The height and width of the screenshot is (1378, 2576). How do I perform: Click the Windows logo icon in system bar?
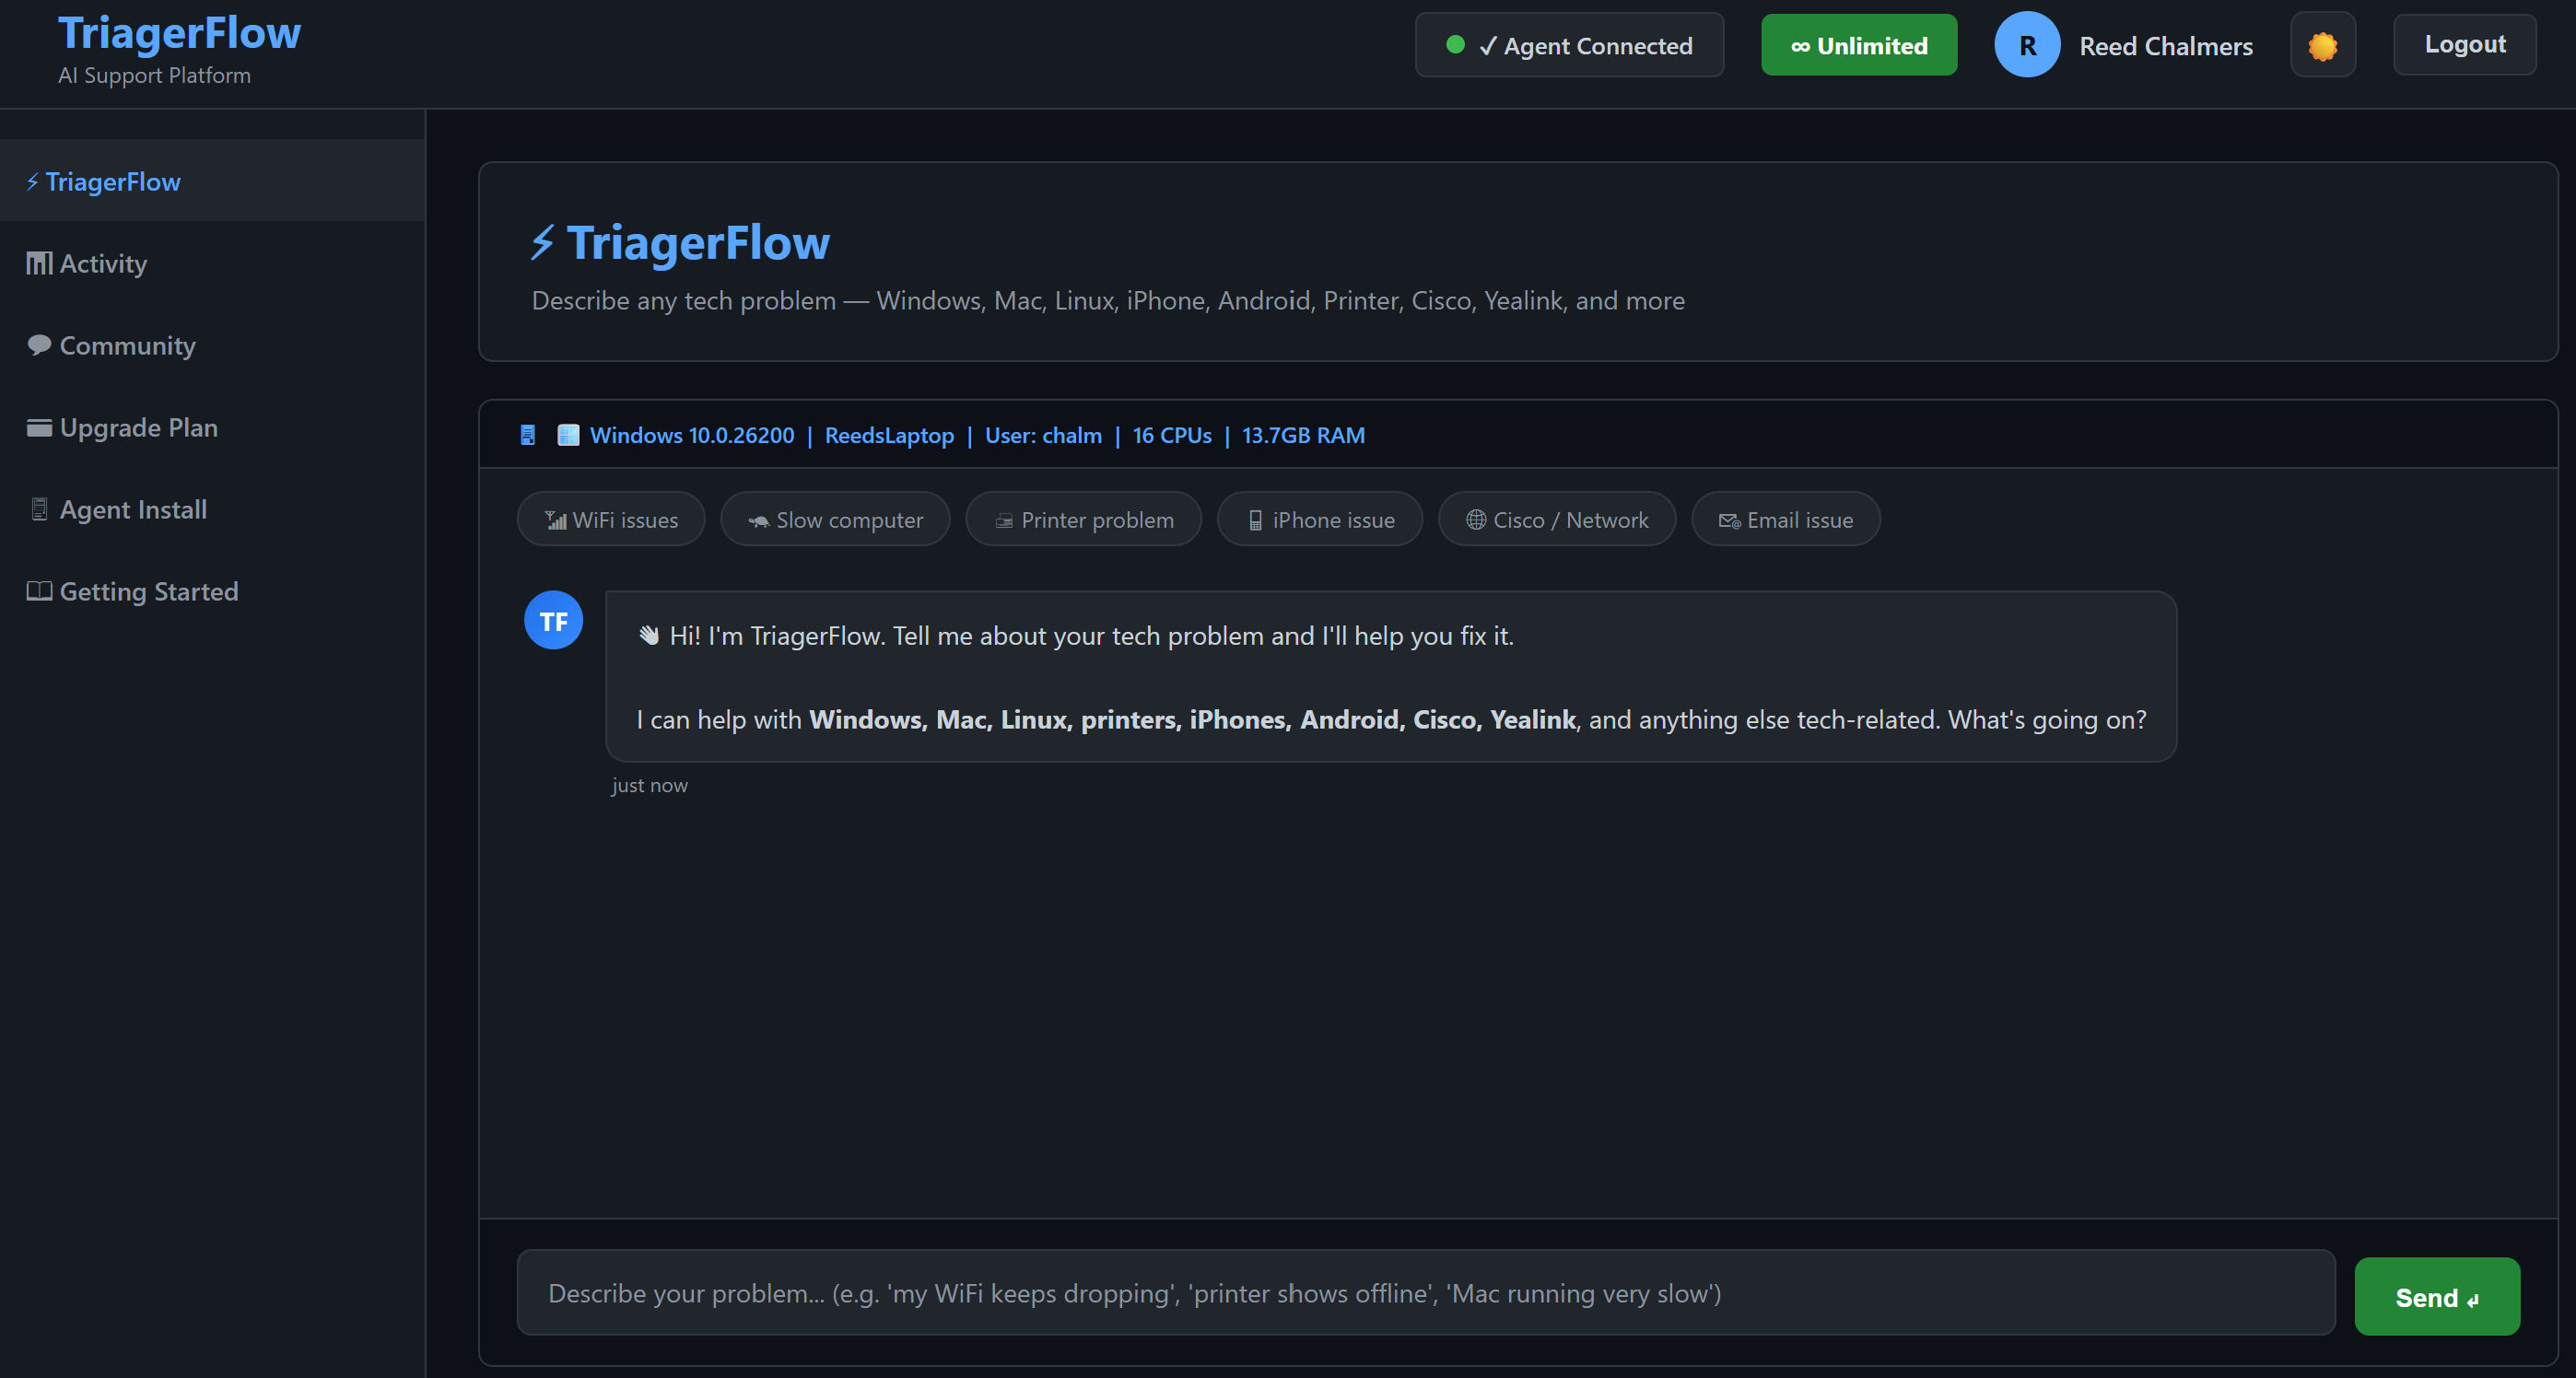point(568,435)
